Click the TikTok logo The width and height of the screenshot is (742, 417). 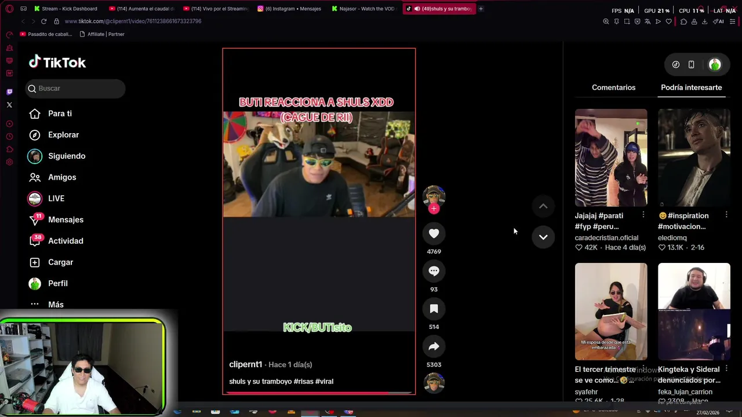coord(57,63)
